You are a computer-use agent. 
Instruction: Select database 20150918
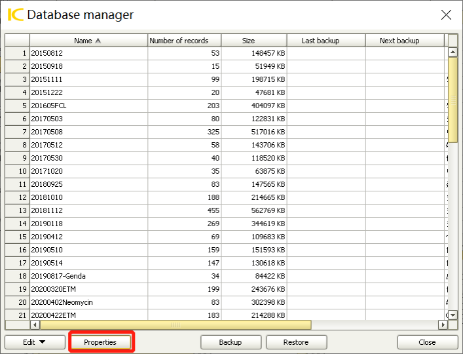tap(88, 66)
